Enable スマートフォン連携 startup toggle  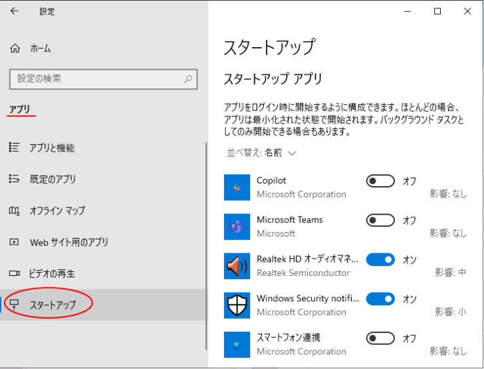[x=380, y=338]
